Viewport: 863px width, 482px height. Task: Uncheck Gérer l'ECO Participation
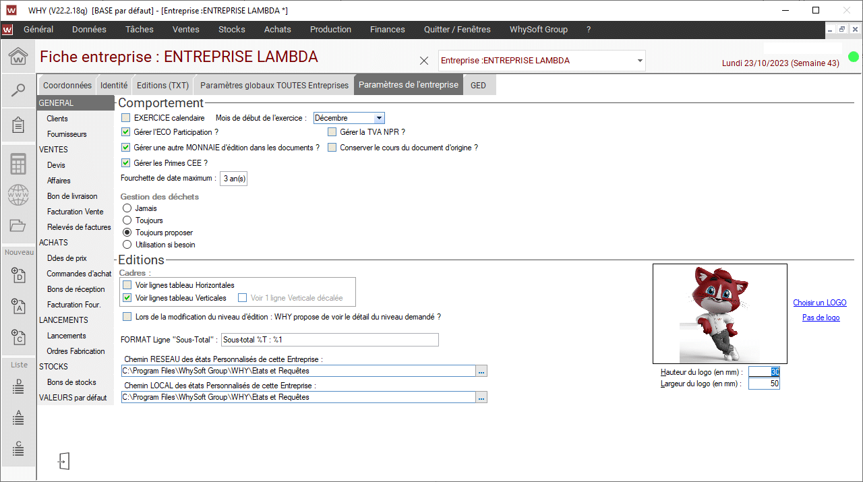pyautogui.click(x=125, y=132)
